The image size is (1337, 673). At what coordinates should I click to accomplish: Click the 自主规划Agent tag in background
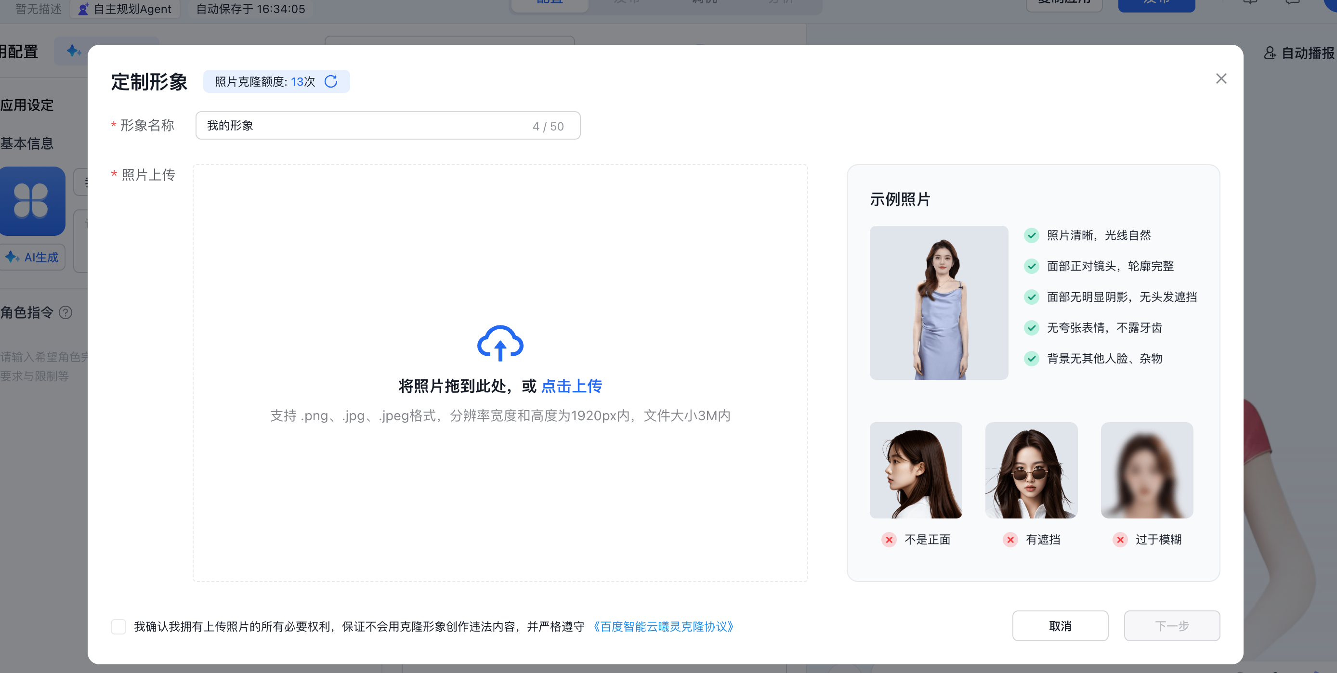click(x=125, y=9)
